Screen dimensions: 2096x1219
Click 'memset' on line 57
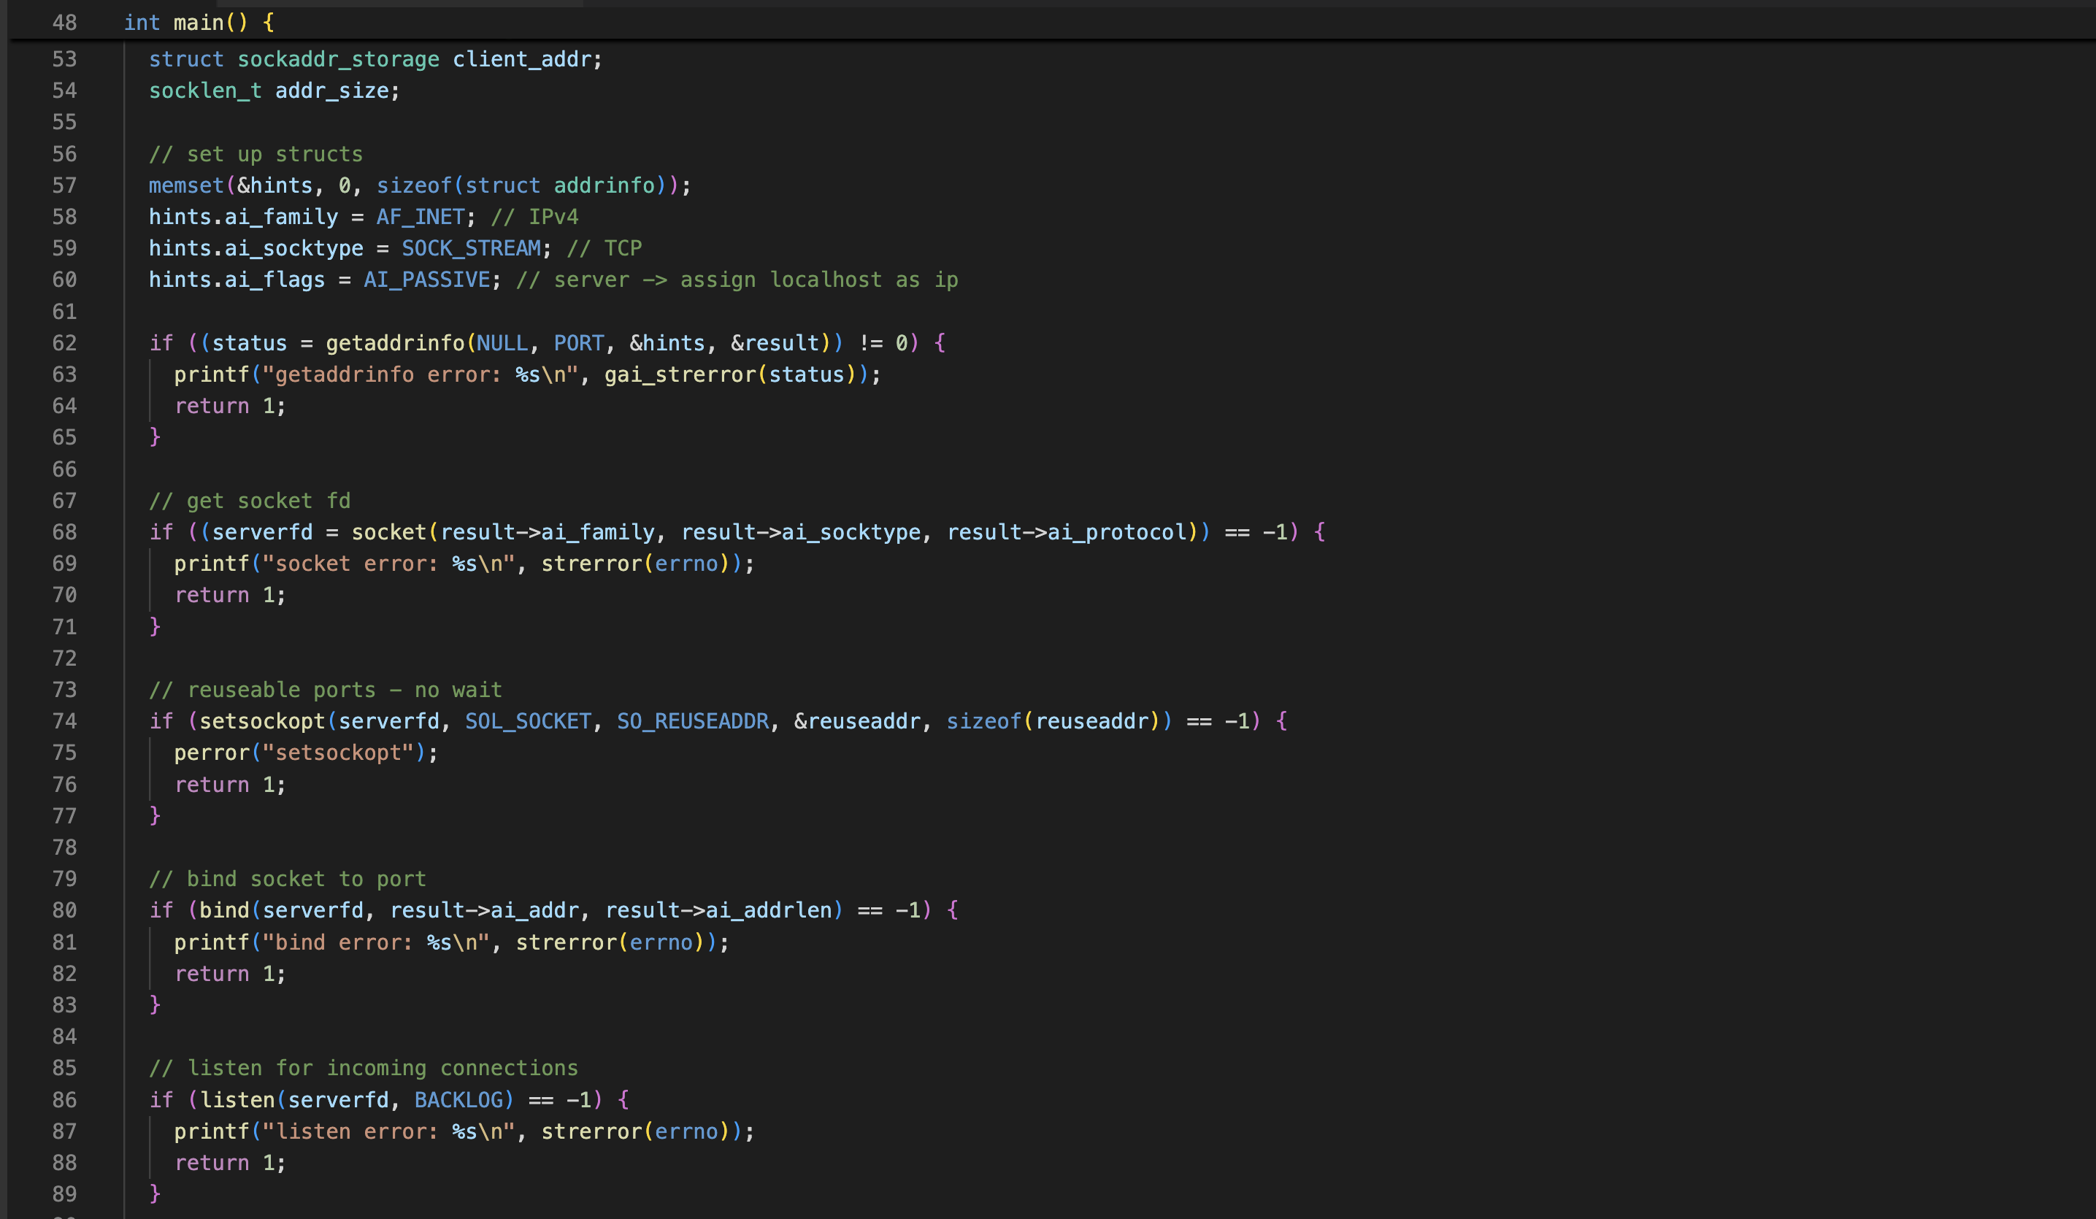[x=186, y=185]
